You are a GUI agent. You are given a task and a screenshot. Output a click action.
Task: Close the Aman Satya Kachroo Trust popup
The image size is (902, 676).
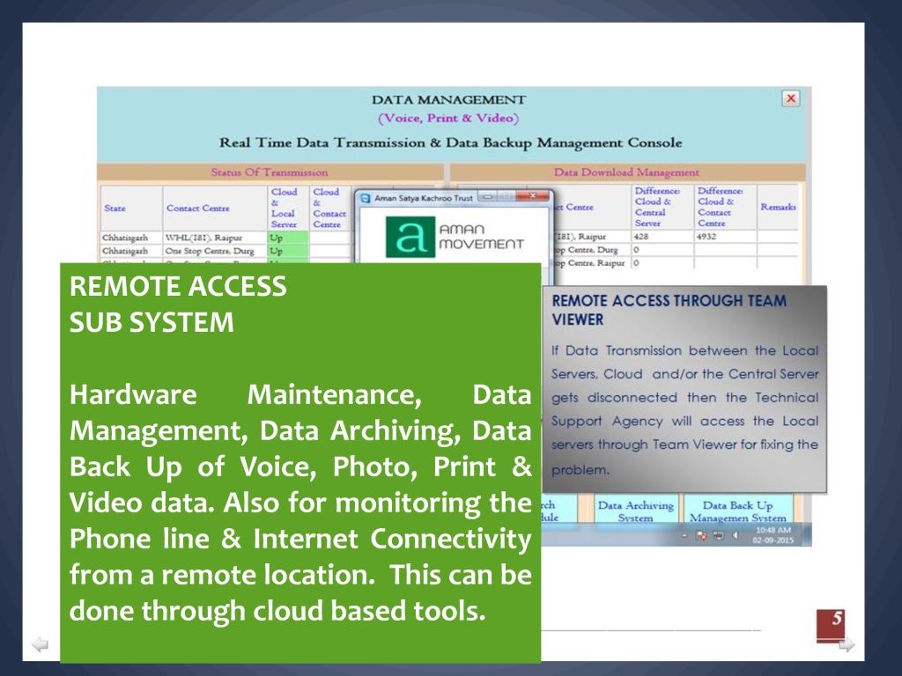pyautogui.click(x=534, y=198)
